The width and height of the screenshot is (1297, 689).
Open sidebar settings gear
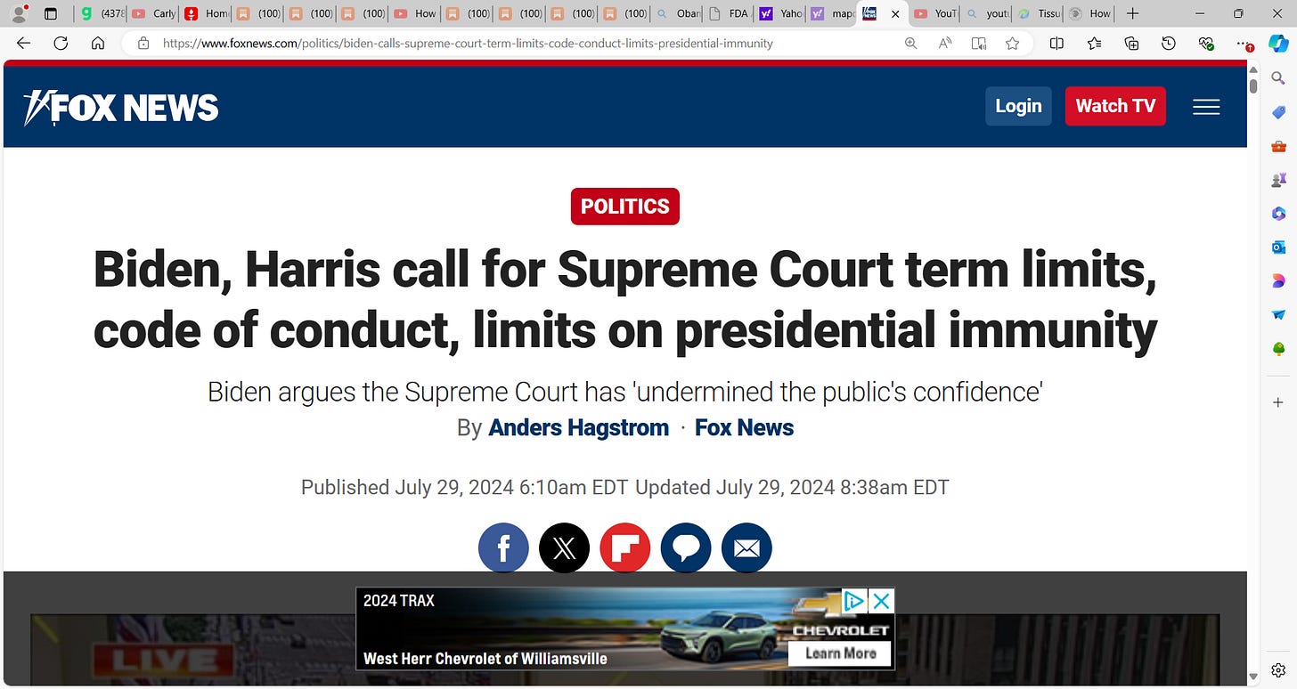pyautogui.click(x=1278, y=669)
